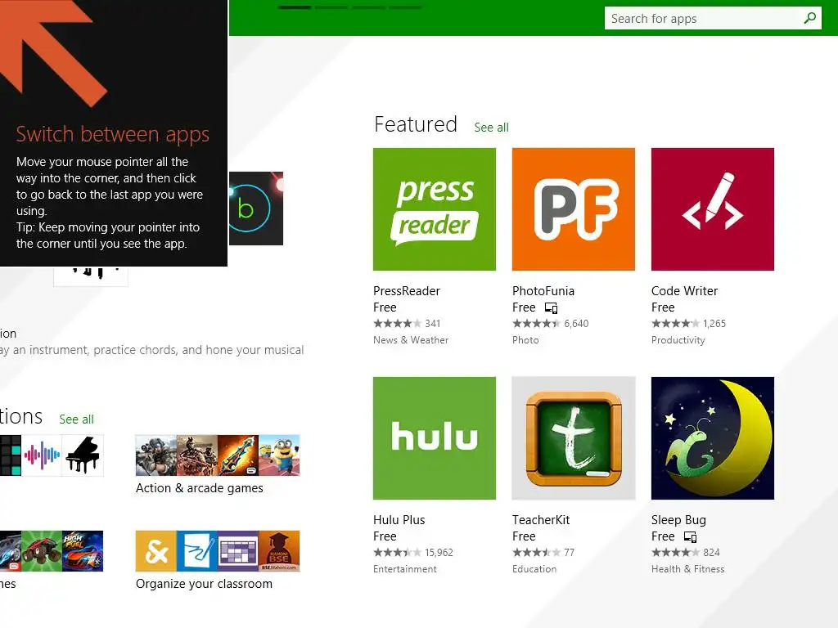Viewport: 838px width, 628px height.
Task: Open the Sleep Bug moon tile
Action: 713,438
